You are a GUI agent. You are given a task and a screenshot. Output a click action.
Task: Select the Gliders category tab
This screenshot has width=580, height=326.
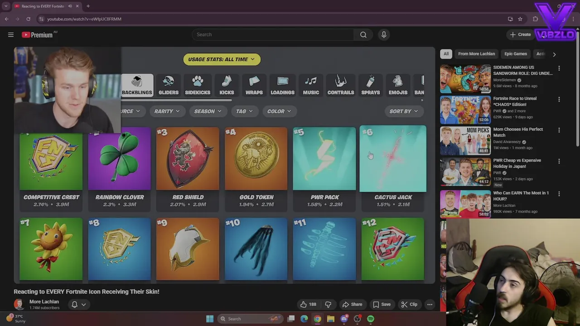169,86
